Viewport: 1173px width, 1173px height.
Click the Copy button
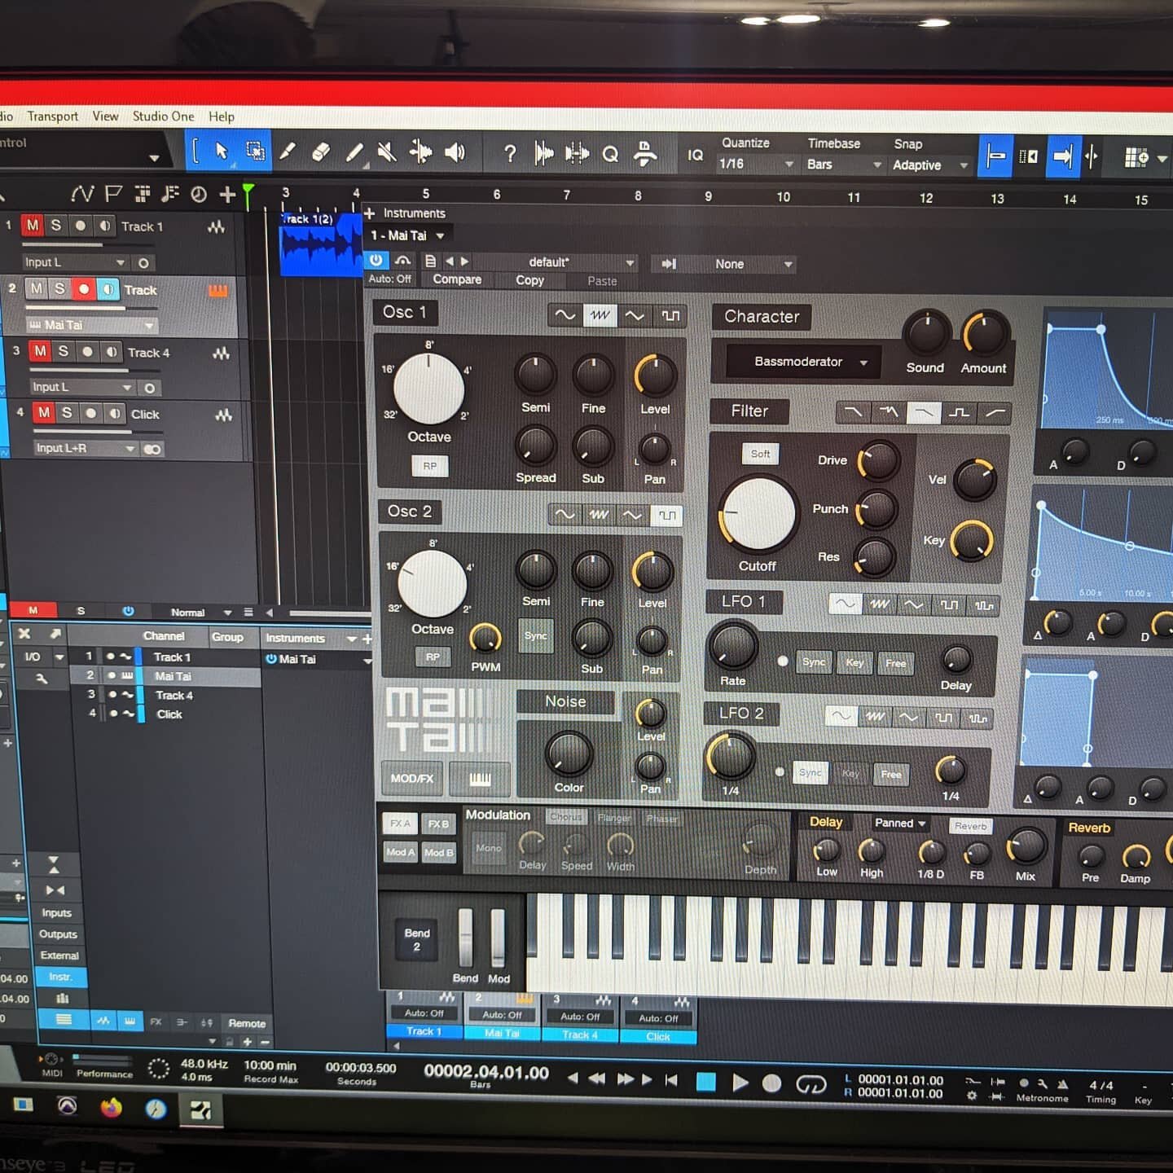tap(529, 280)
